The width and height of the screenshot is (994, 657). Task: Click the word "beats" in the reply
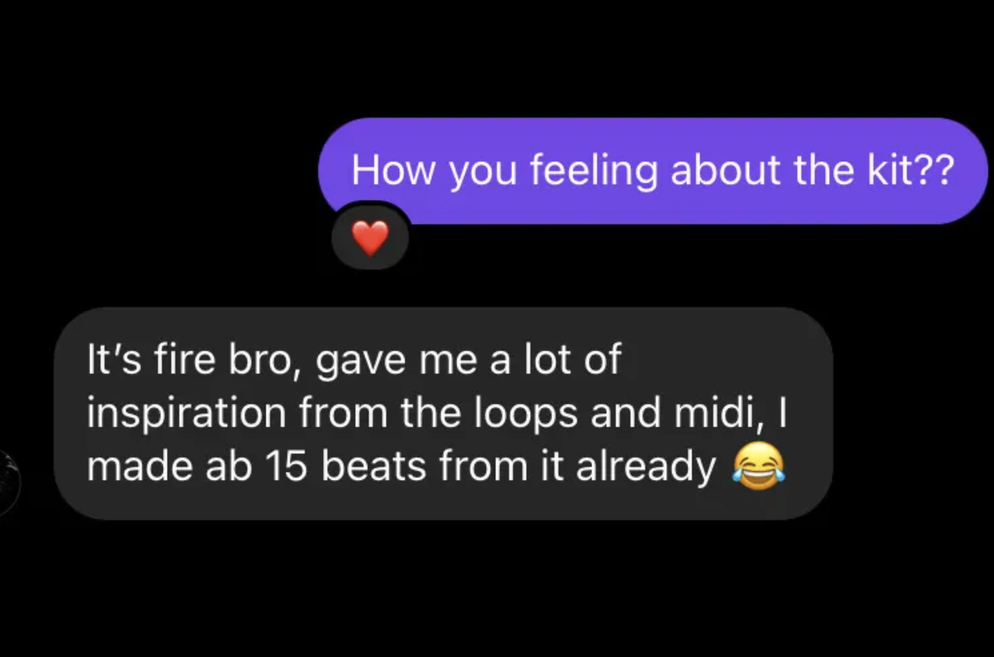click(x=373, y=466)
